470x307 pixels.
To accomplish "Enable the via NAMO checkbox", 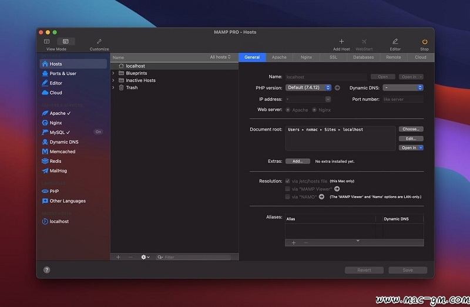I will [287, 197].
